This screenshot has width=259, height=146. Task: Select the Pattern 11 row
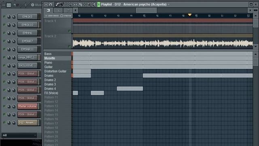(x=57, y=97)
